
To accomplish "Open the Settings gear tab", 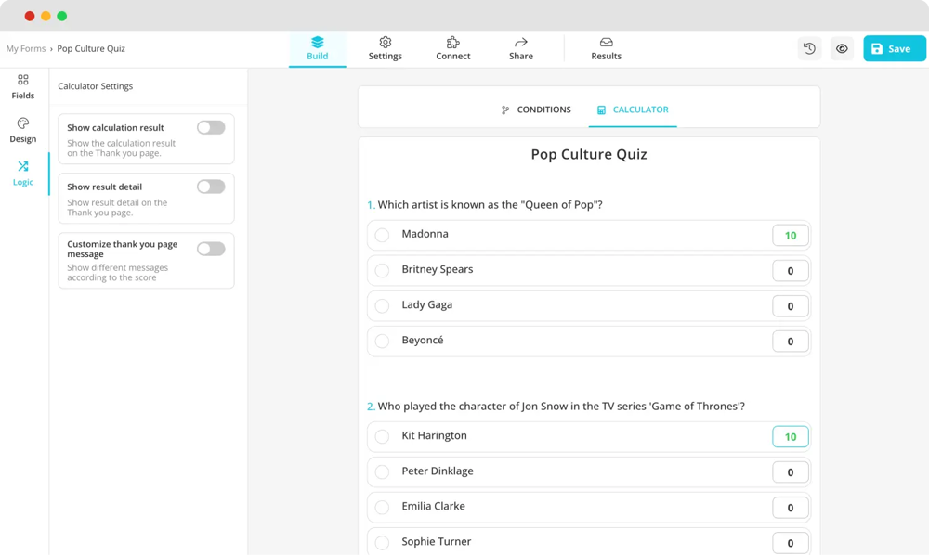I will [385, 48].
